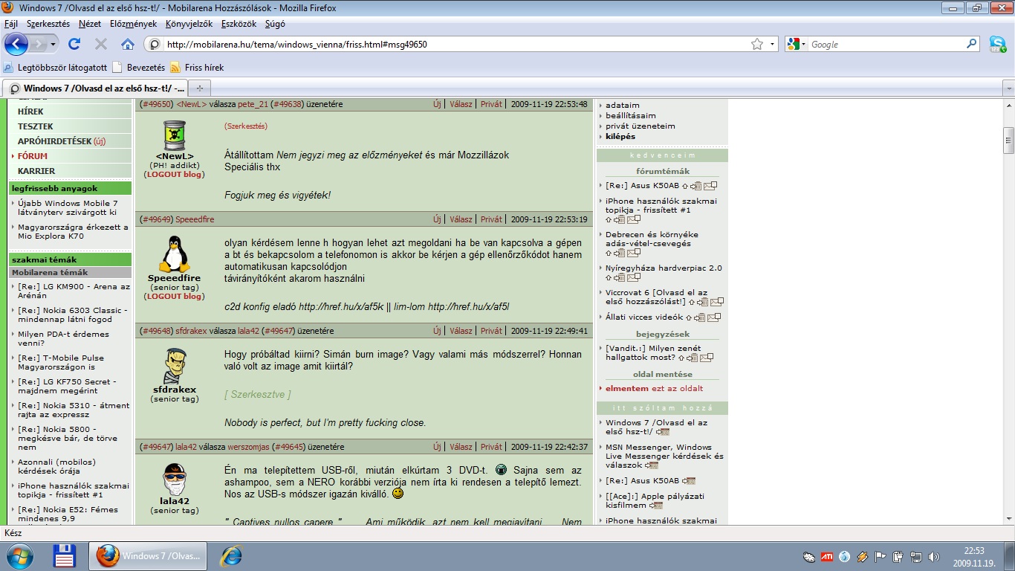The width and height of the screenshot is (1015, 571).
Task: Click the NewL toxic barrel avatar
Action: pos(175,135)
